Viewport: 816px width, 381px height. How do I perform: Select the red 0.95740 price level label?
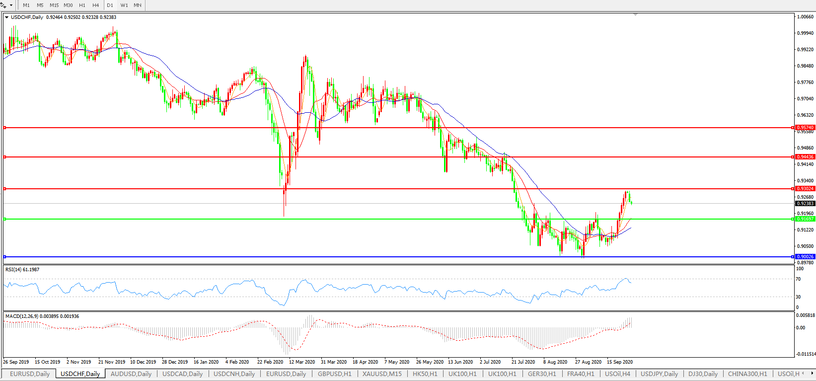(x=805, y=128)
